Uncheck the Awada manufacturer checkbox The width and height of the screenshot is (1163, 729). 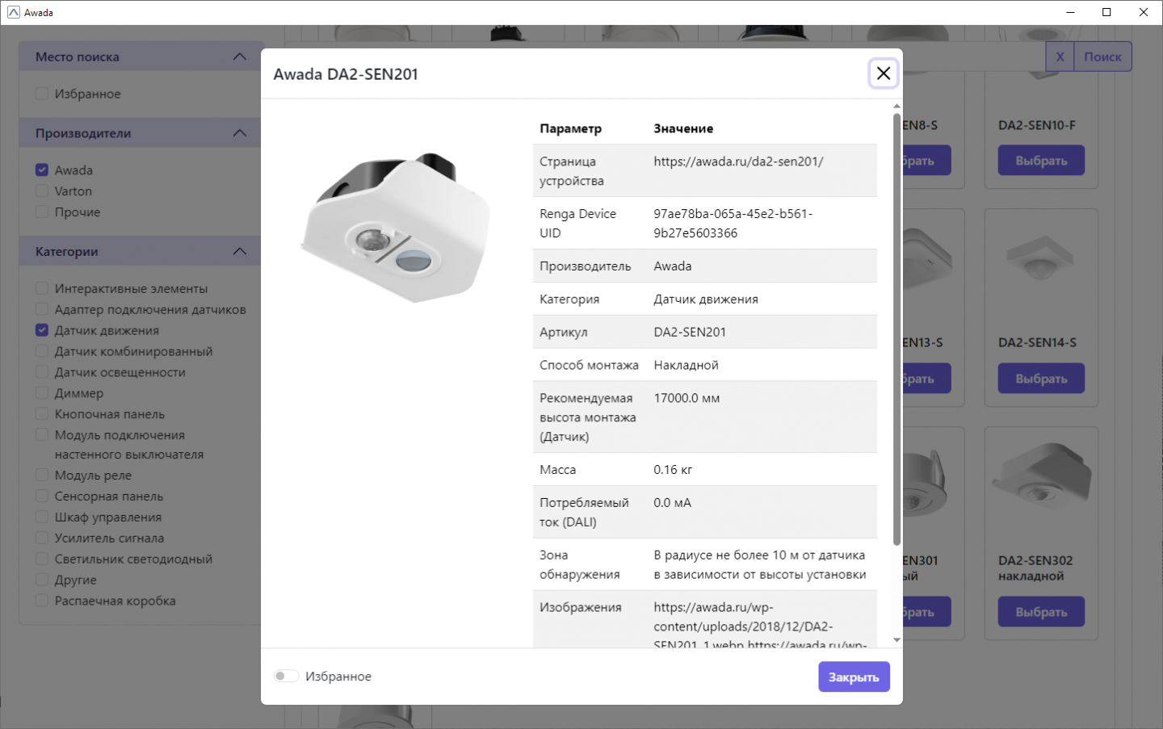point(42,170)
